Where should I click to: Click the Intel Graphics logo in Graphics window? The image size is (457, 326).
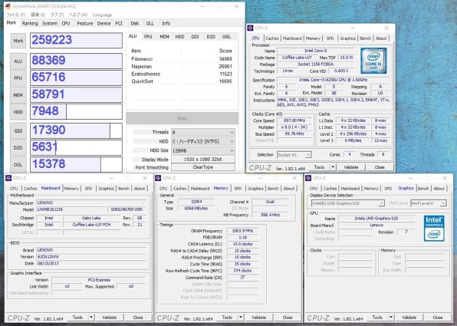[x=434, y=228]
